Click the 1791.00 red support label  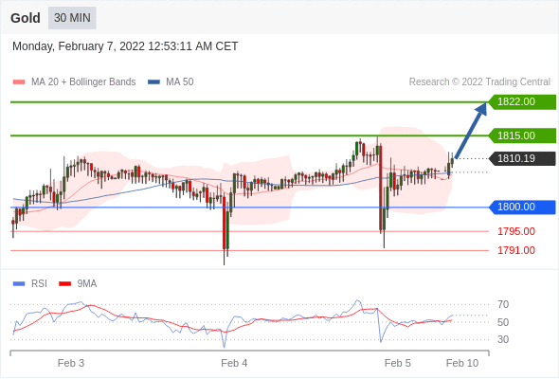tap(515, 250)
